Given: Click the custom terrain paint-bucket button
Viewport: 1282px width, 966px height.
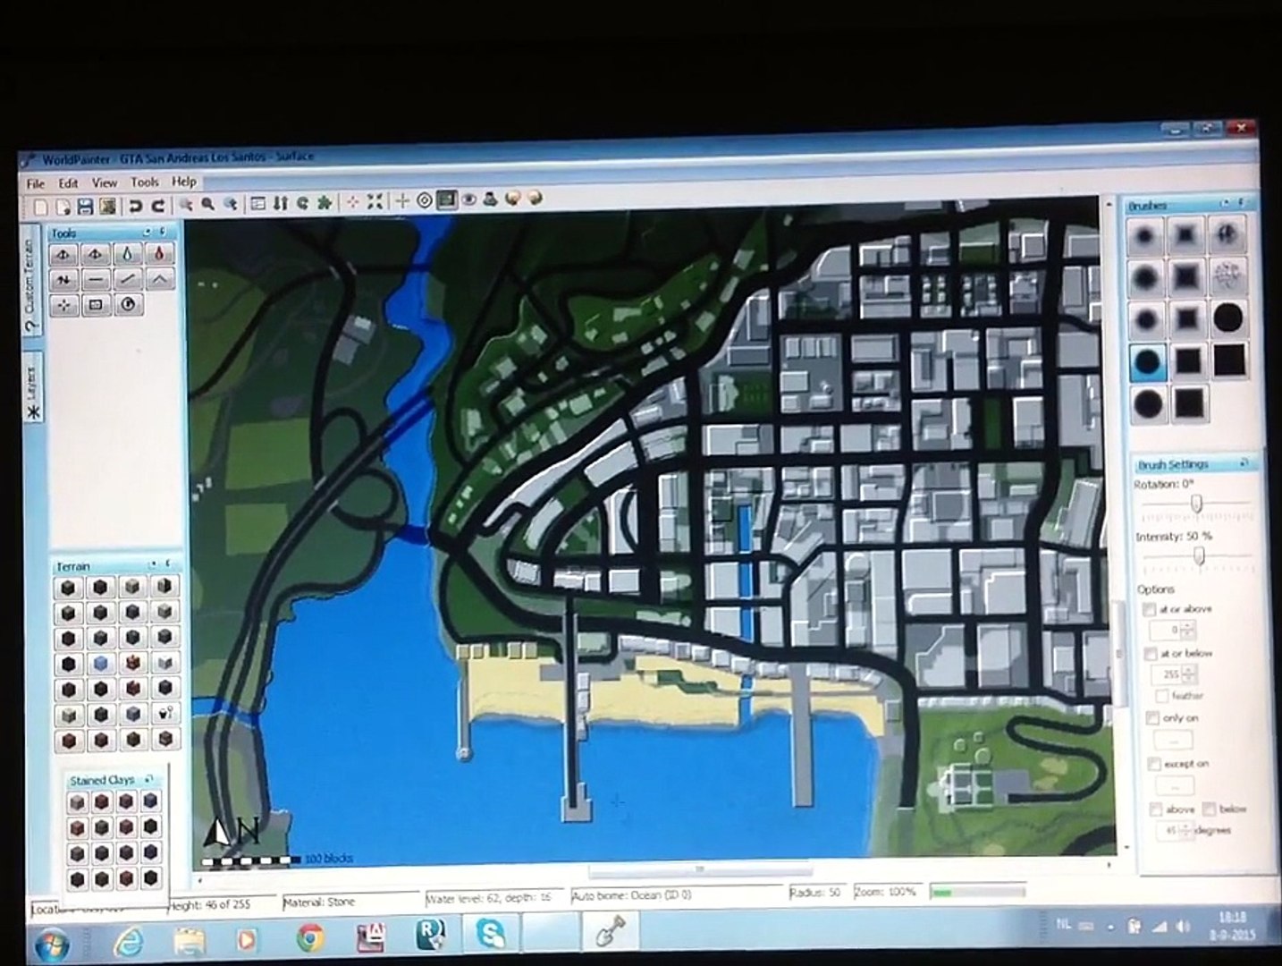Looking at the screenshot, I should 164,714.
